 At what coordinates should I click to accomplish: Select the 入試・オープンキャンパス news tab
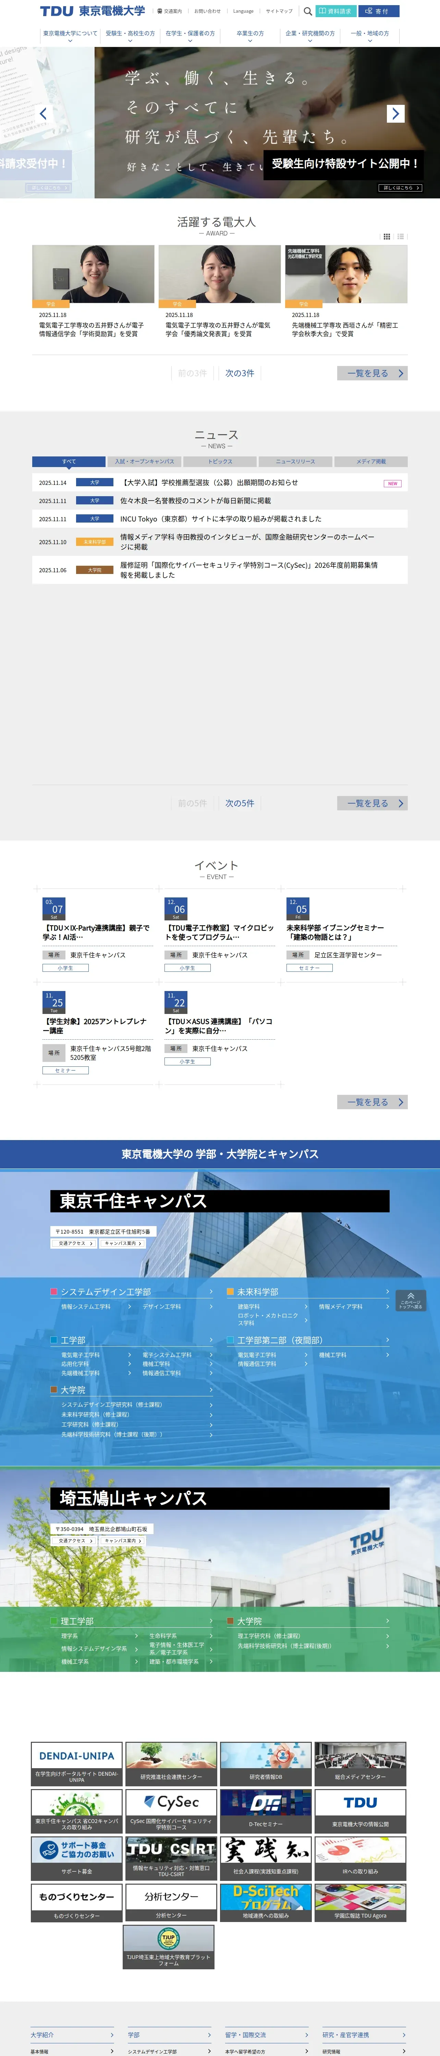145,461
